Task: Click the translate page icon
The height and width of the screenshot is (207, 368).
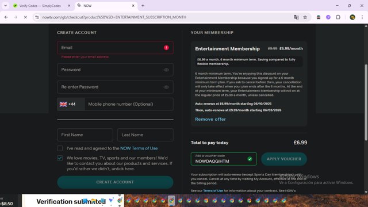Action: click(297, 17)
